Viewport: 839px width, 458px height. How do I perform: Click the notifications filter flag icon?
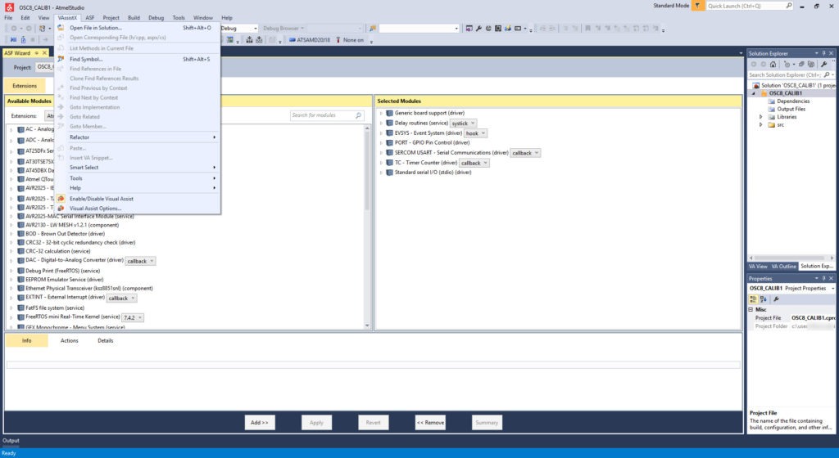point(697,6)
